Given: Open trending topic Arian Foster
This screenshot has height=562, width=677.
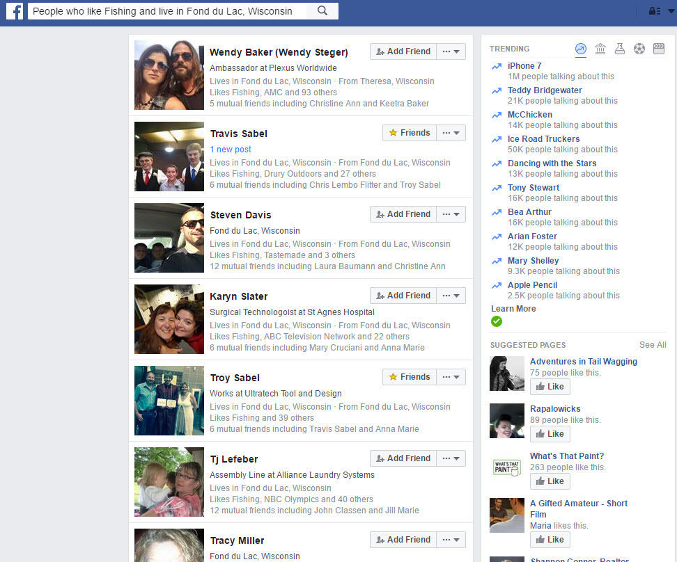Looking at the screenshot, I should pos(532,236).
